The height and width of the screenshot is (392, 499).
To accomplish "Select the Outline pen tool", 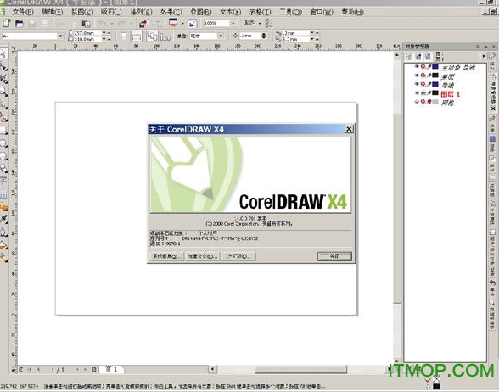I will tap(3, 232).
